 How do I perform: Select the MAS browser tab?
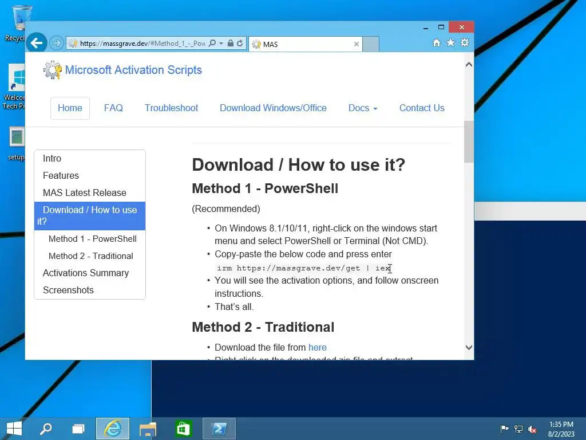coord(306,44)
